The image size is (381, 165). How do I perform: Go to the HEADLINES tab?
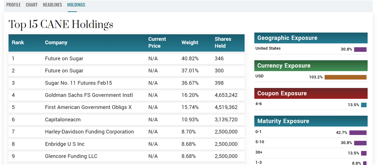52,5
